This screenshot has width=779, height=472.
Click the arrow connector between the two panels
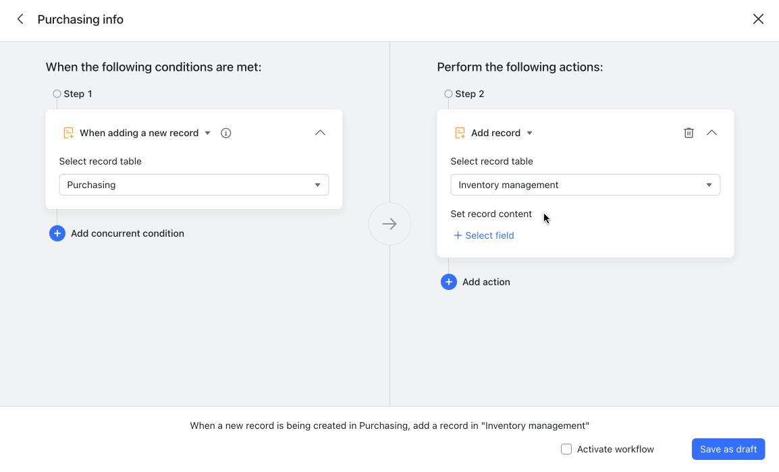(389, 224)
